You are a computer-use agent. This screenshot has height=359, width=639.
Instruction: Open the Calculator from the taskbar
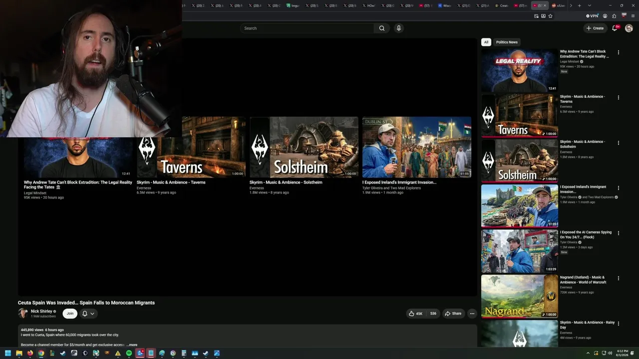point(184,354)
